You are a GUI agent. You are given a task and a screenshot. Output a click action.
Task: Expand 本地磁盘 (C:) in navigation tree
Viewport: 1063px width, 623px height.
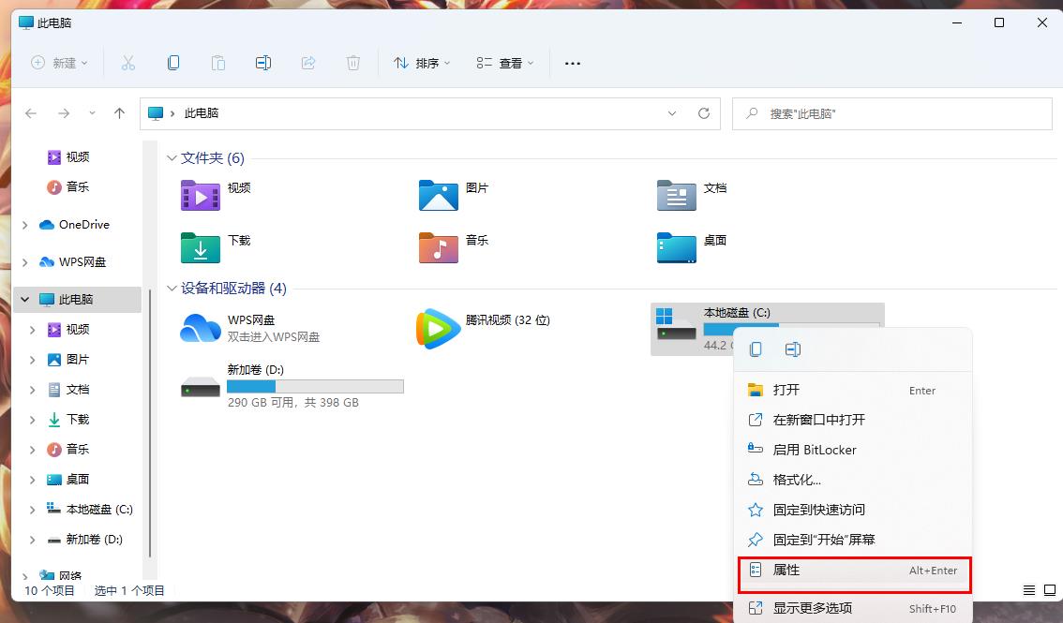click(32, 510)
